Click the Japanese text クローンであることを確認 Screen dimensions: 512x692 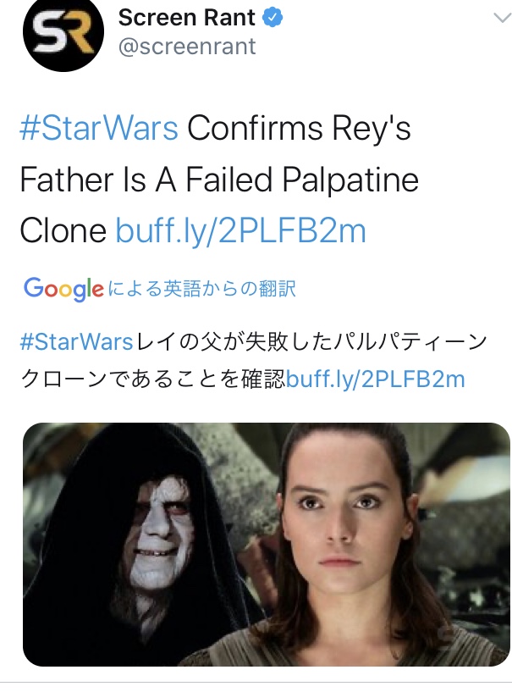coord(152,379)
